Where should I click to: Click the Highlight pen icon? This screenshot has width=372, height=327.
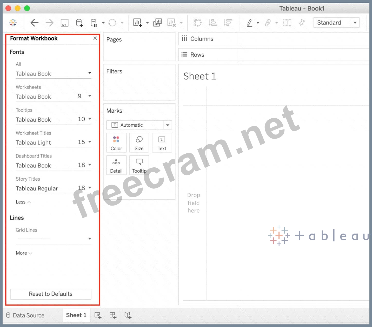(249, 23)
